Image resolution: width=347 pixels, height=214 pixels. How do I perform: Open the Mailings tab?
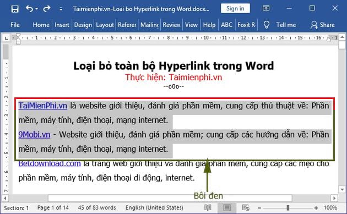click(x=149, y=25)
